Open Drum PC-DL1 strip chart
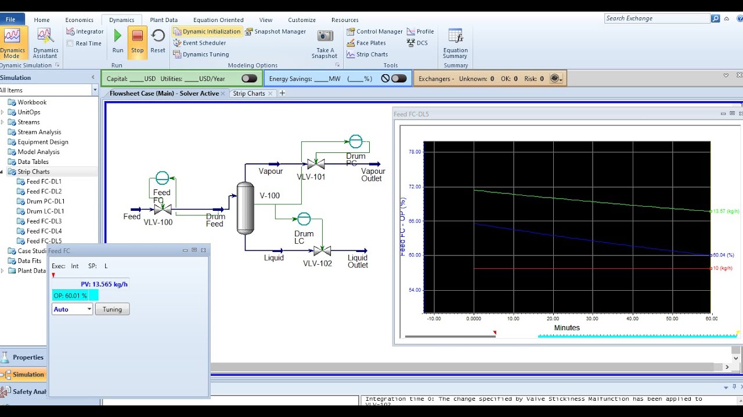 (45, 202)
